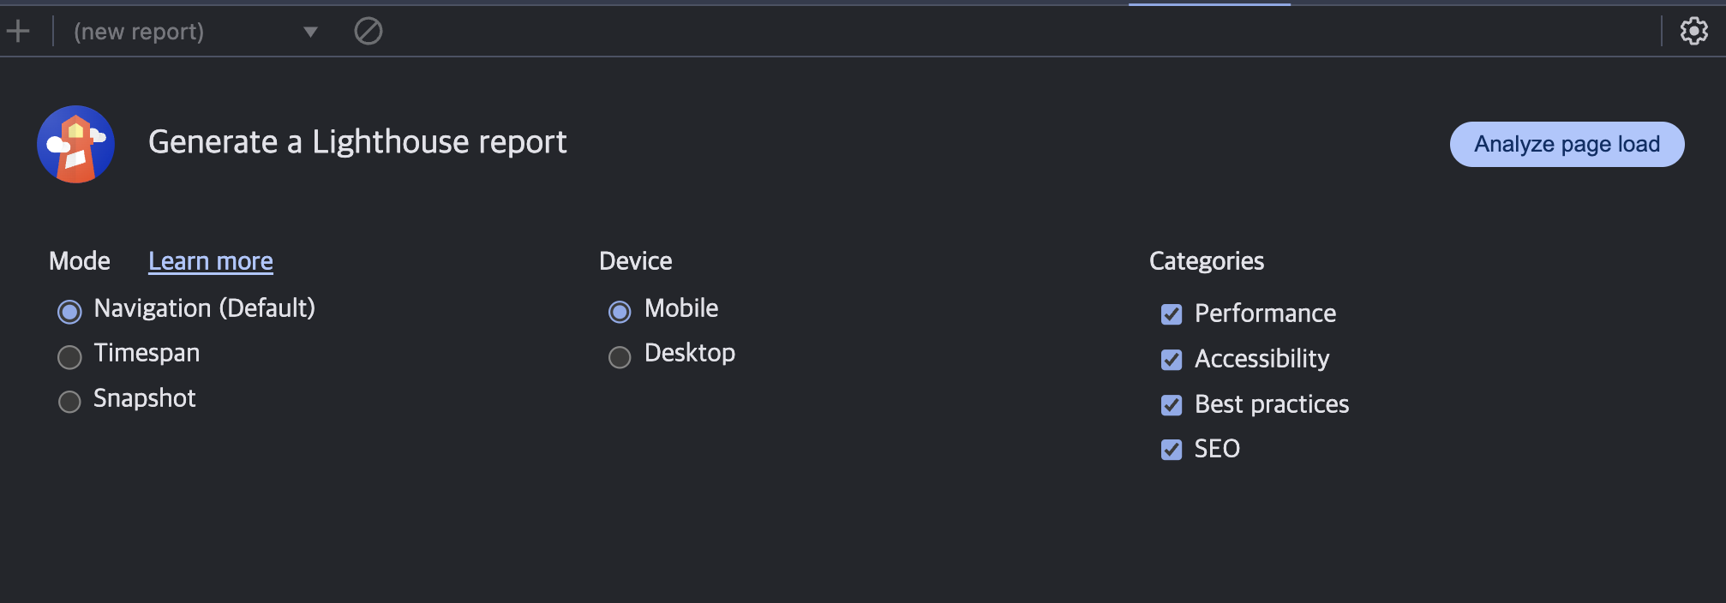Click the Lighthouse logo icon
The image size is (1726, 603).
[75, 144]
